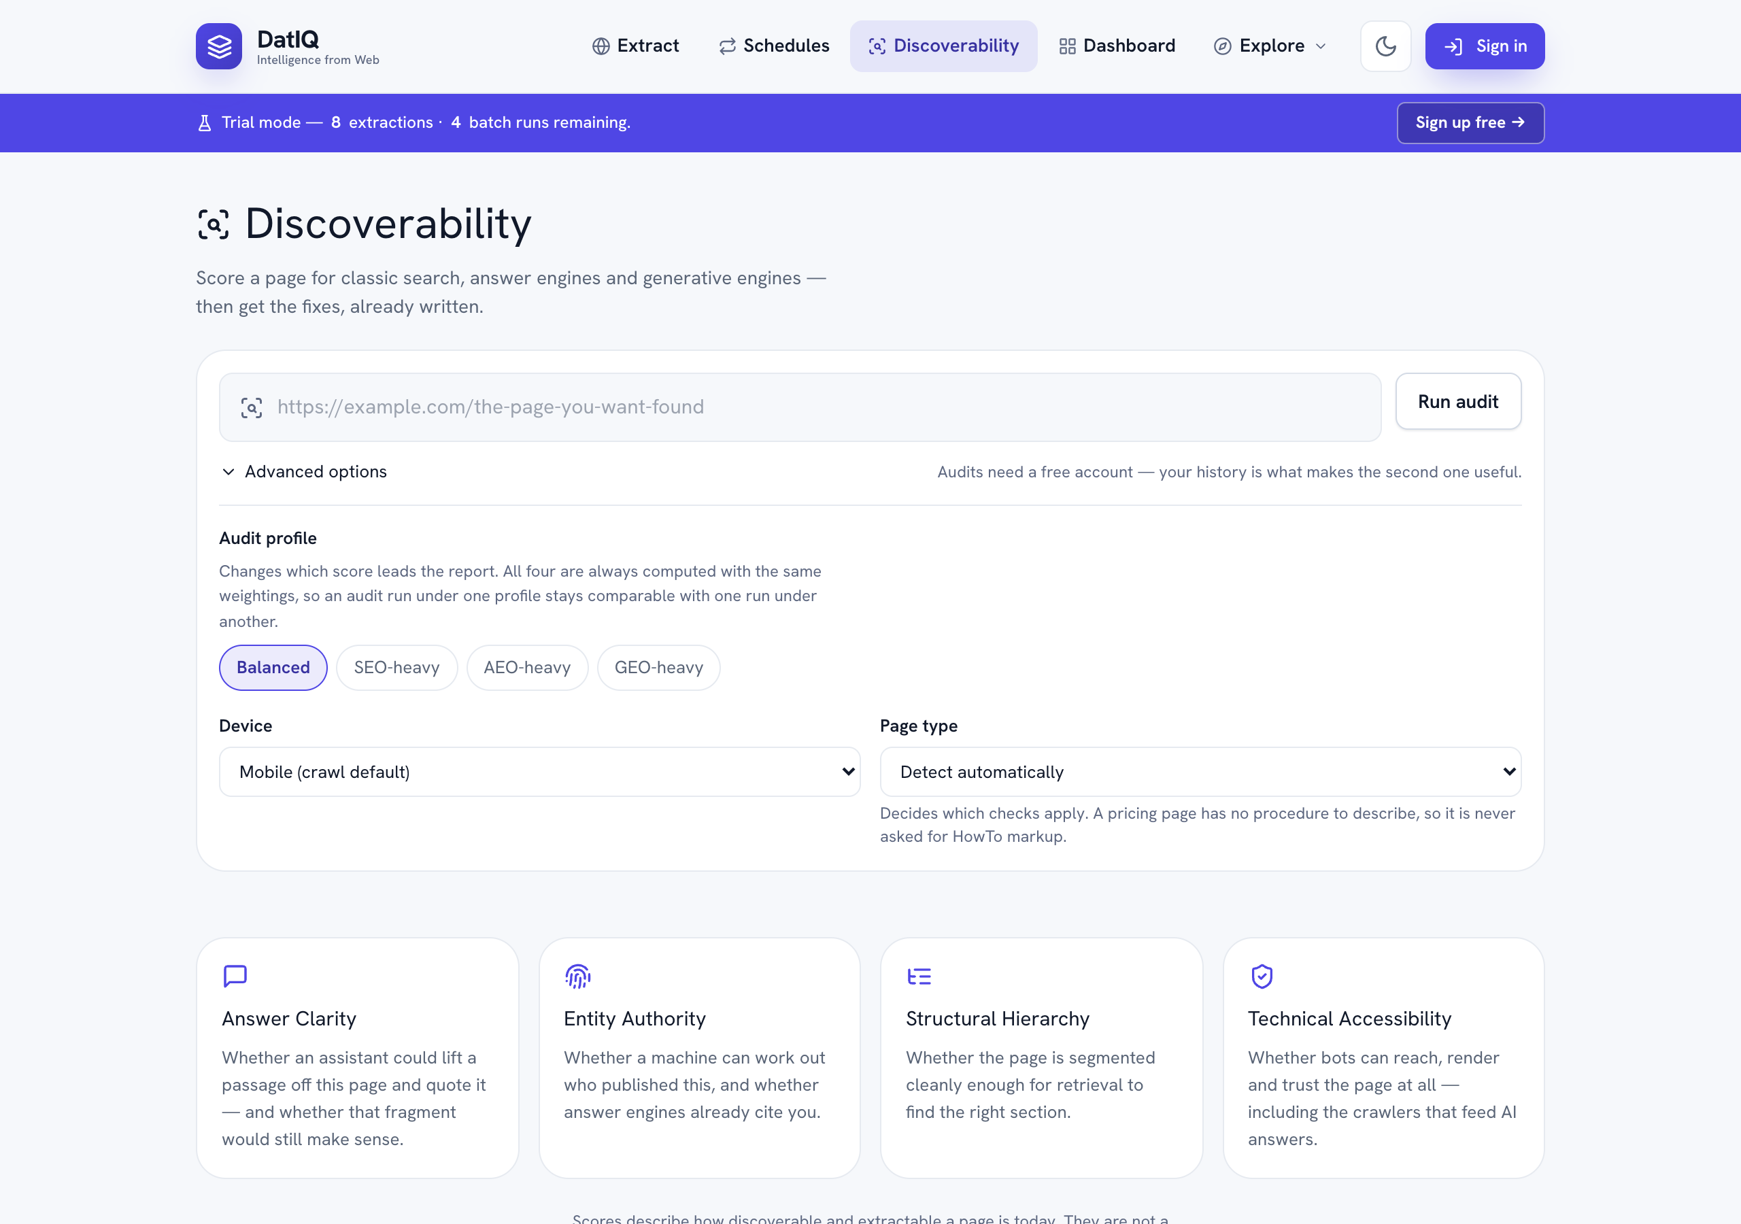Image resolution: width=1741 pixels, height=1224 pixels.
Task: Open the Dashboard page
Action: (1117, 46)
